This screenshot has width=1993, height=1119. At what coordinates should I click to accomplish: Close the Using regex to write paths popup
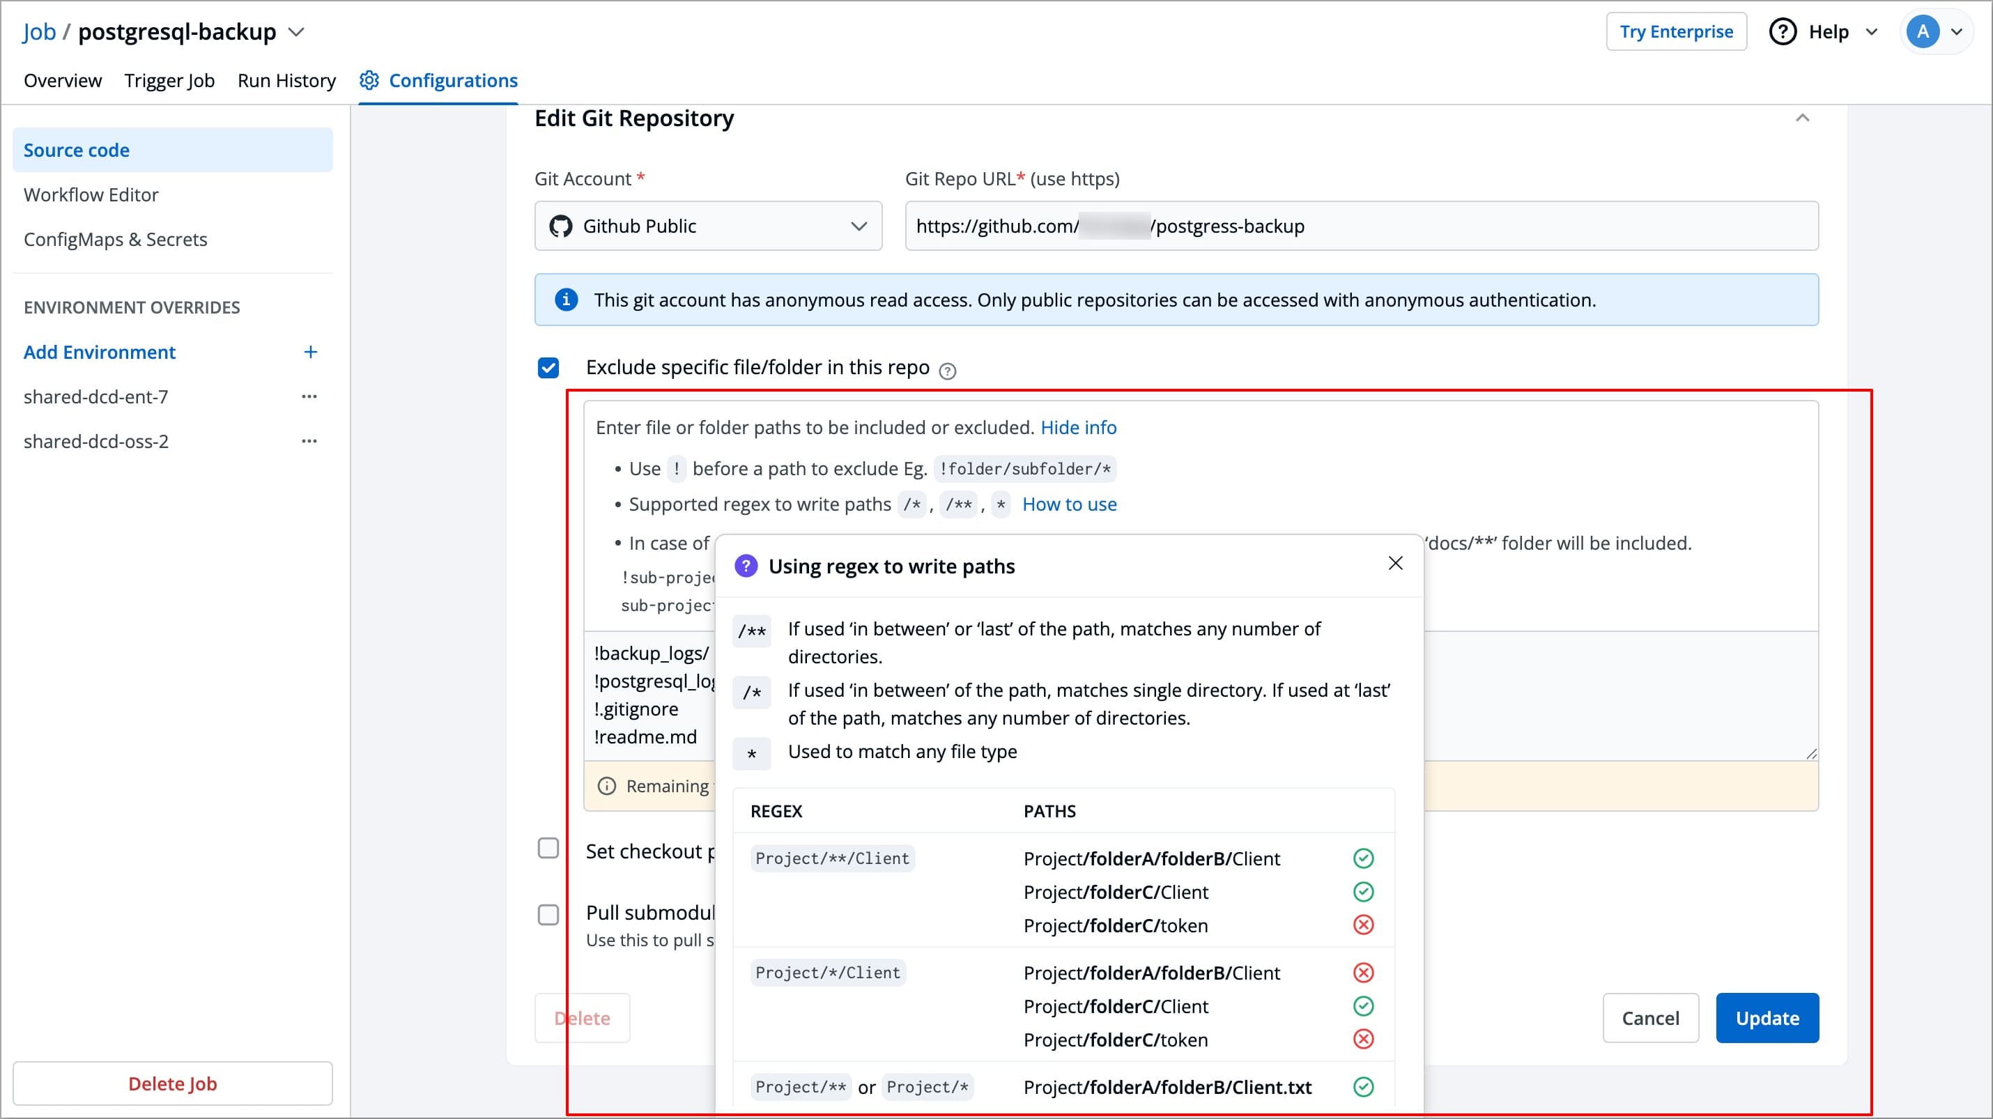coord(1395,563)
